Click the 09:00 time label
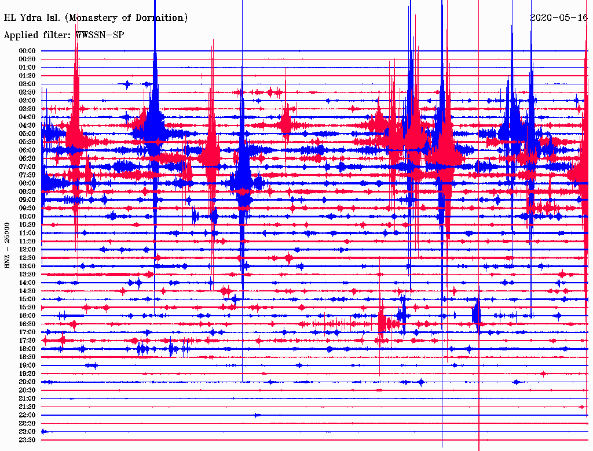 point(27,200)
